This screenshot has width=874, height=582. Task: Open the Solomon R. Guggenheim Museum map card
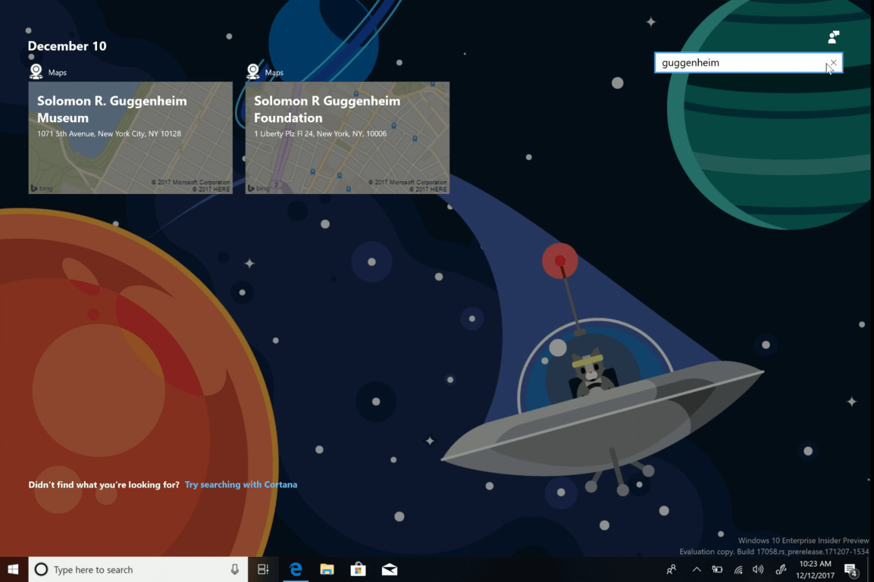point(130,138)
